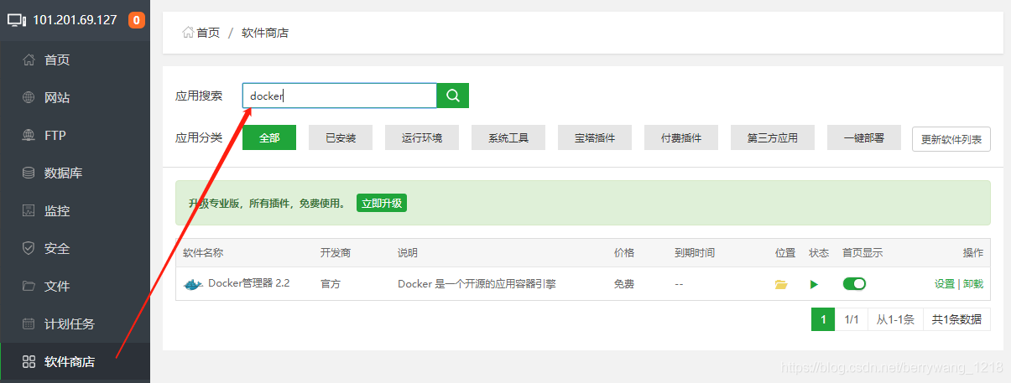Click page number 1 in pagination

tap(823, 319)
